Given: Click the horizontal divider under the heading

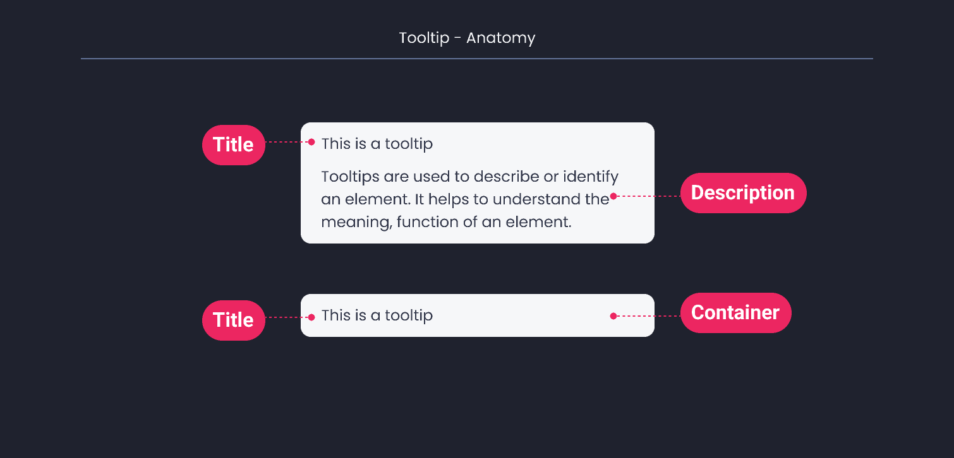Looking at the screenshot, I should (x=477, y=59).
